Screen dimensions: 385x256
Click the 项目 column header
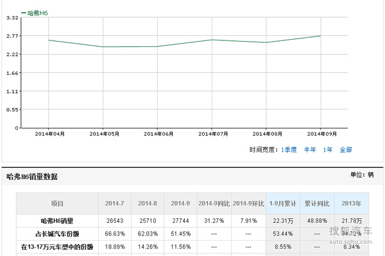pyautogui.click(x=57, y=204)
